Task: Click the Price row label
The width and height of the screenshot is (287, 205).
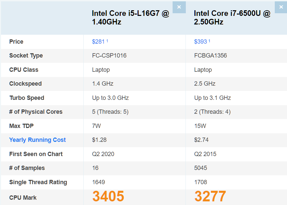Action: tap(16, 42)
